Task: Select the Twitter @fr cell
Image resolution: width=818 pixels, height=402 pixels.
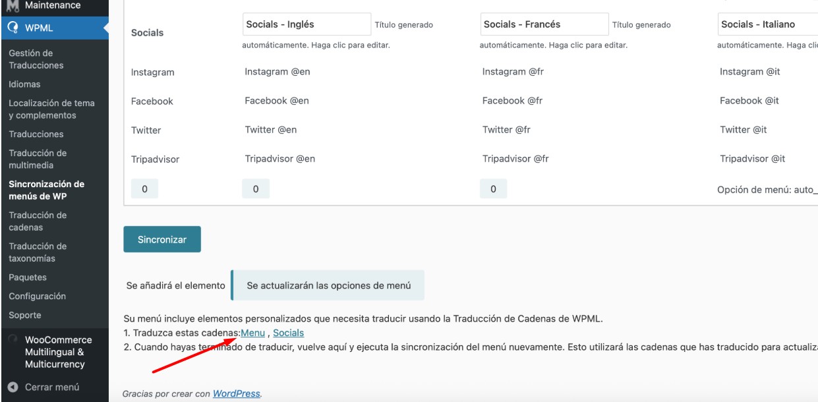Action: tap(506, 130)
